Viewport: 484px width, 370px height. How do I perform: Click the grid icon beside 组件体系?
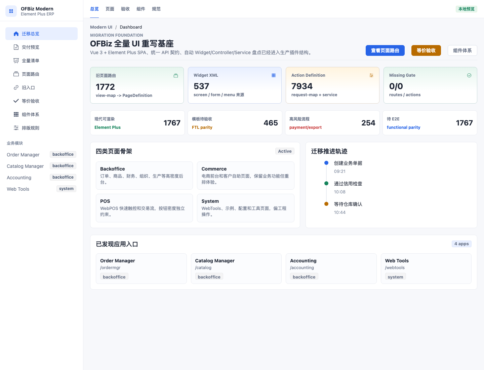(x=16, y=114)
